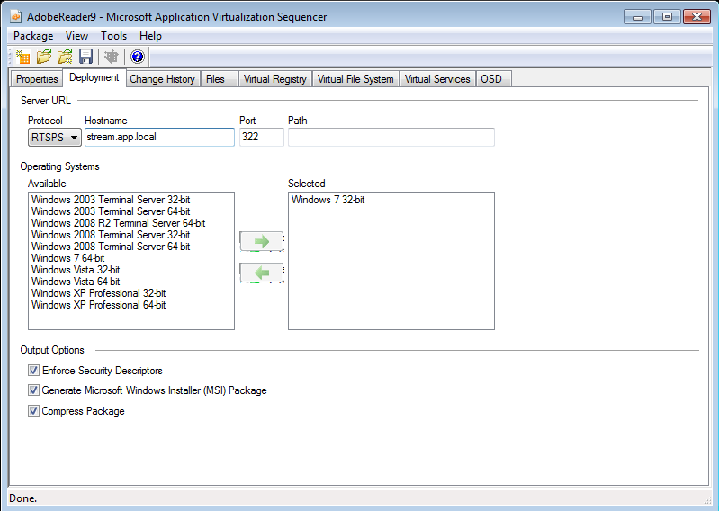Maximize the Sequencer window

(667, 17)
